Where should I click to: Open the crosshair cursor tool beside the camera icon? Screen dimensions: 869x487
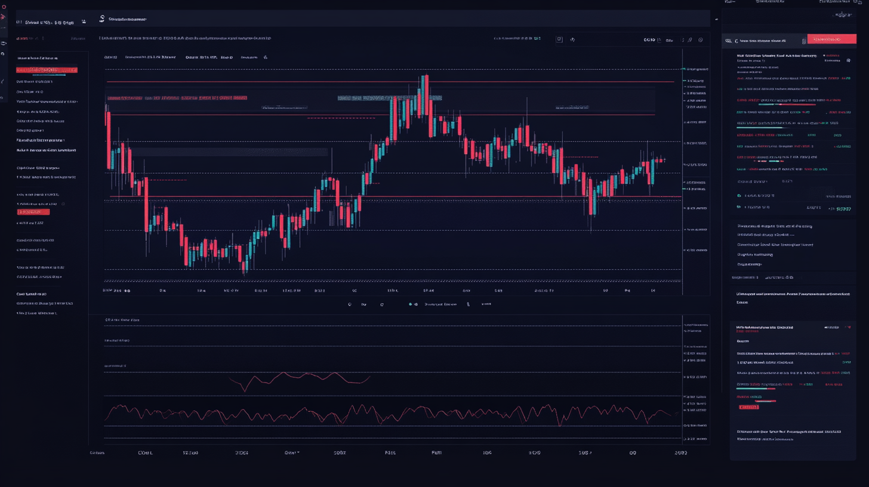pos(572,38)
